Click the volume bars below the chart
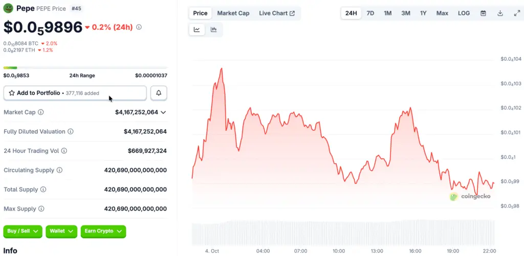This screenshot has height=256, width=524. [x=343, y=232]
